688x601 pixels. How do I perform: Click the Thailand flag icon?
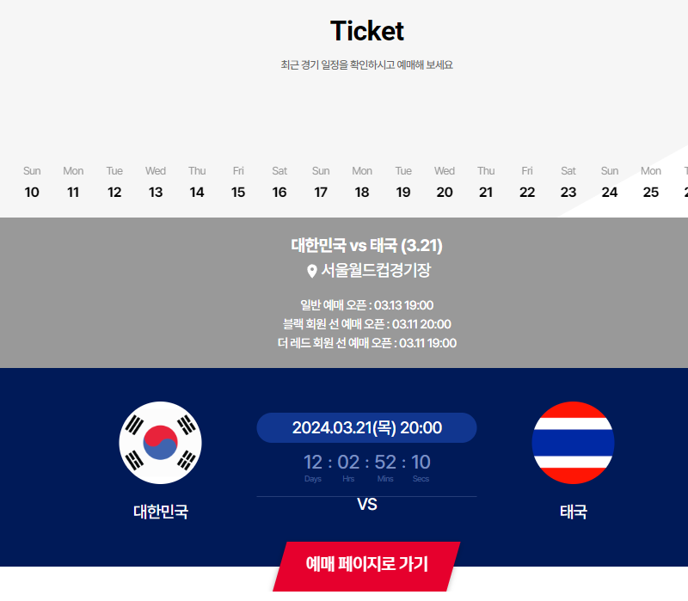(x=573, y=443)
